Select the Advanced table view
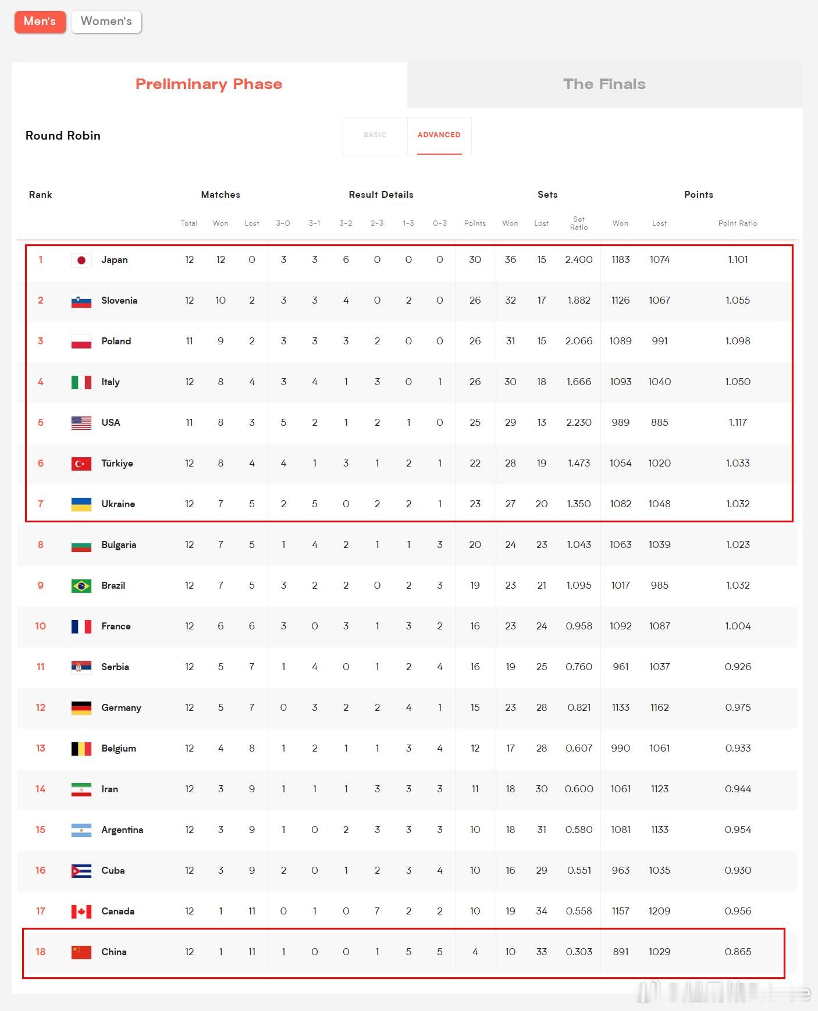The height and width of the screenshot is (1011, 818). (x=439, y=136)
